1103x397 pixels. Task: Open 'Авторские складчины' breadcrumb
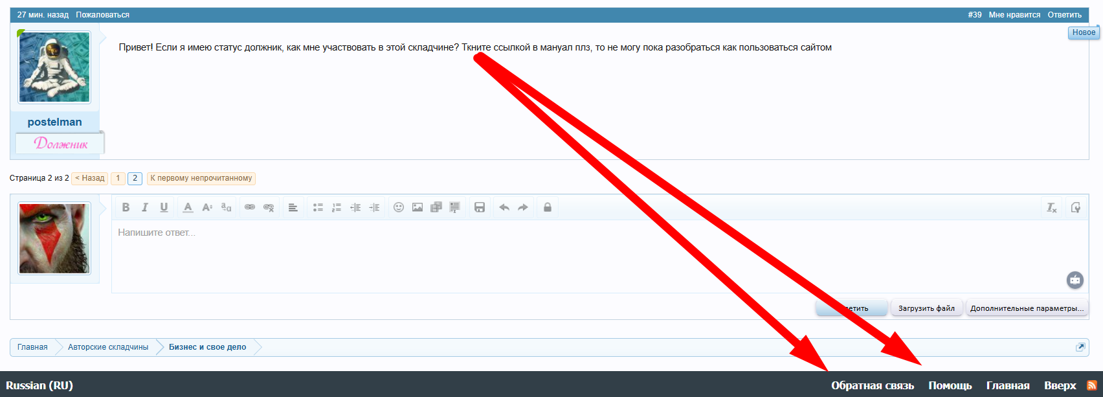(108, 347)
